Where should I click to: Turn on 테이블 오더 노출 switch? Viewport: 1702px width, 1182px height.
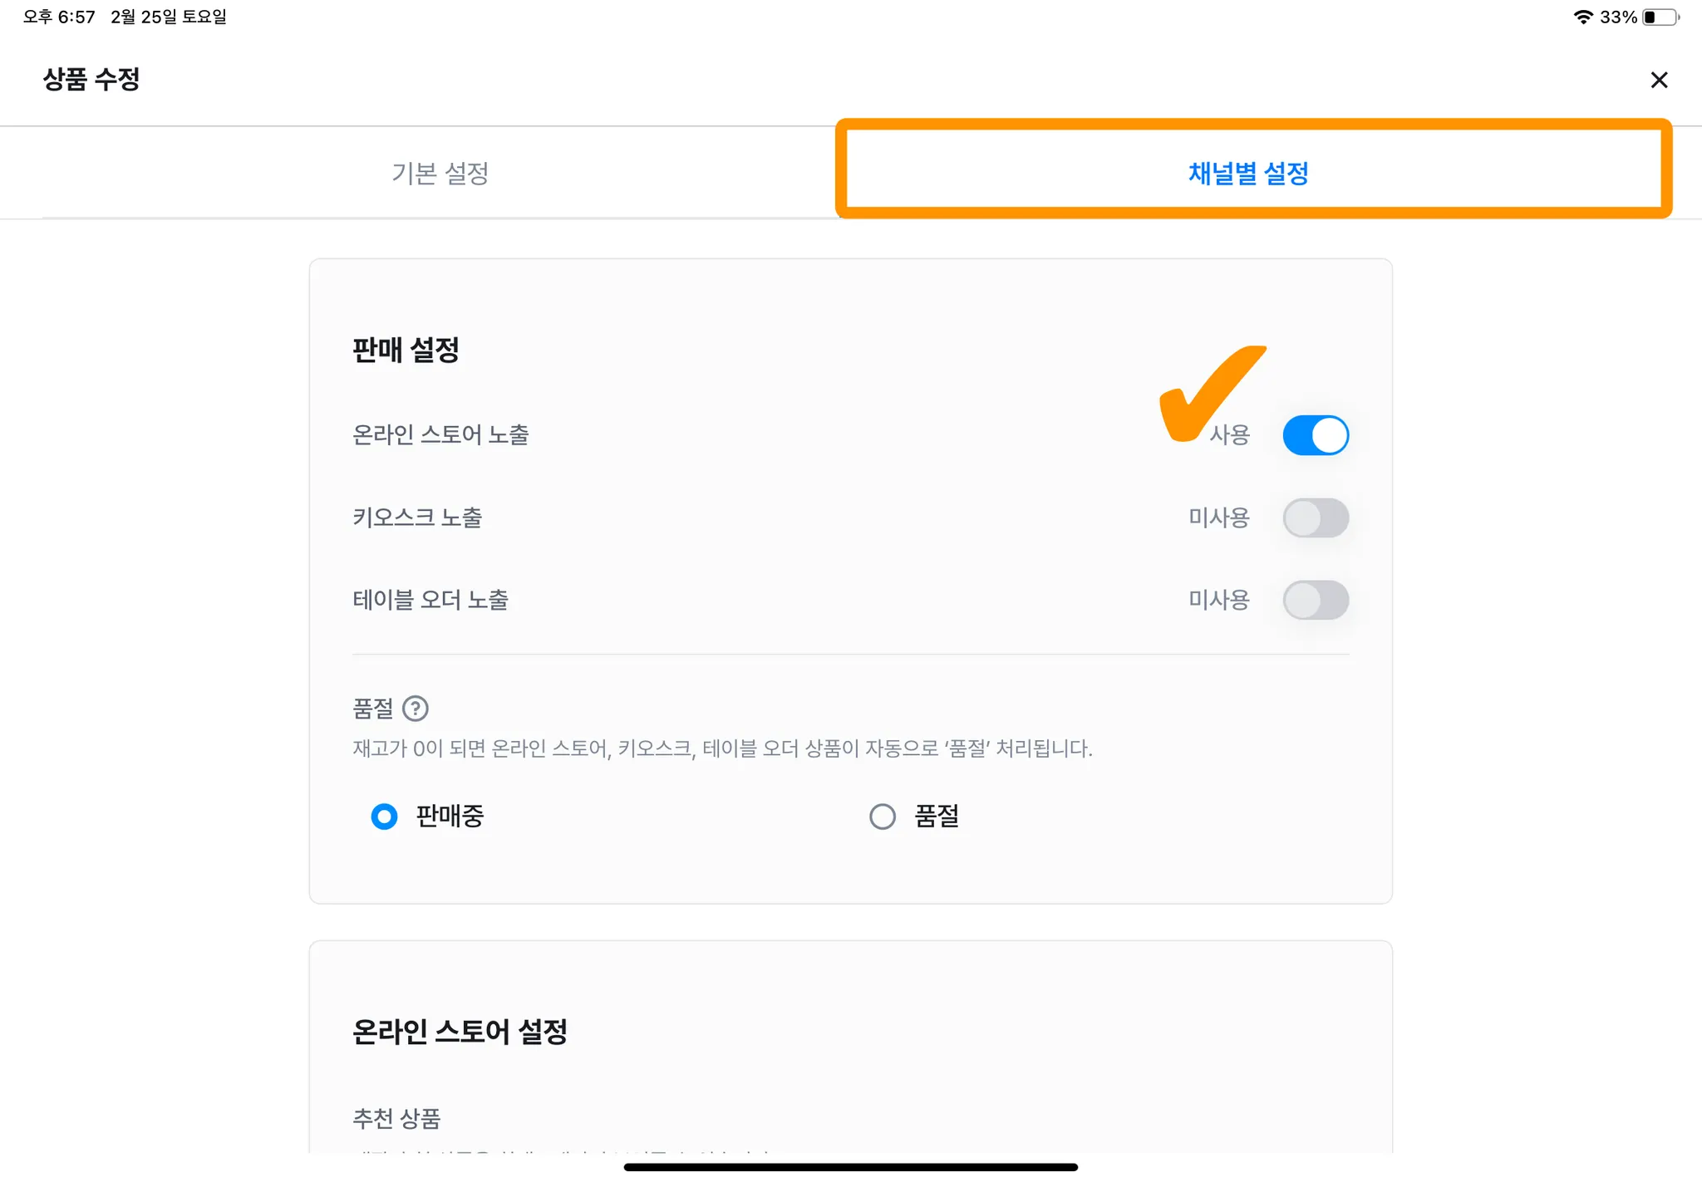tap(1316, 600)
